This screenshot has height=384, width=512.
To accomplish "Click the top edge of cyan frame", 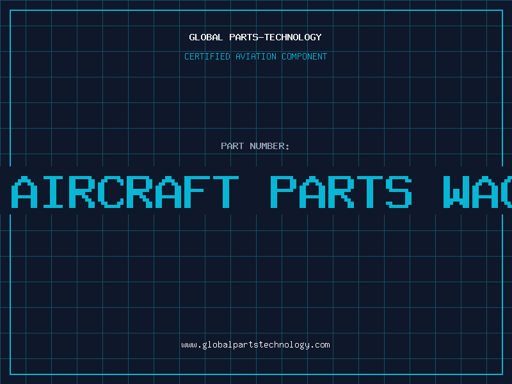I will [257, 10].
